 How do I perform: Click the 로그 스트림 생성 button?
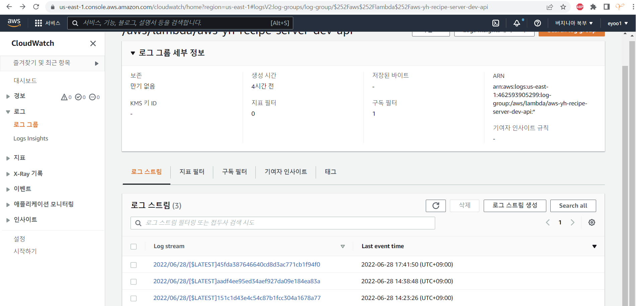coord(515,206)
